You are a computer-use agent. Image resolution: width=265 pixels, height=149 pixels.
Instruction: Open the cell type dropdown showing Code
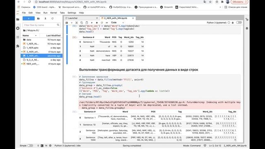[118, 22]
